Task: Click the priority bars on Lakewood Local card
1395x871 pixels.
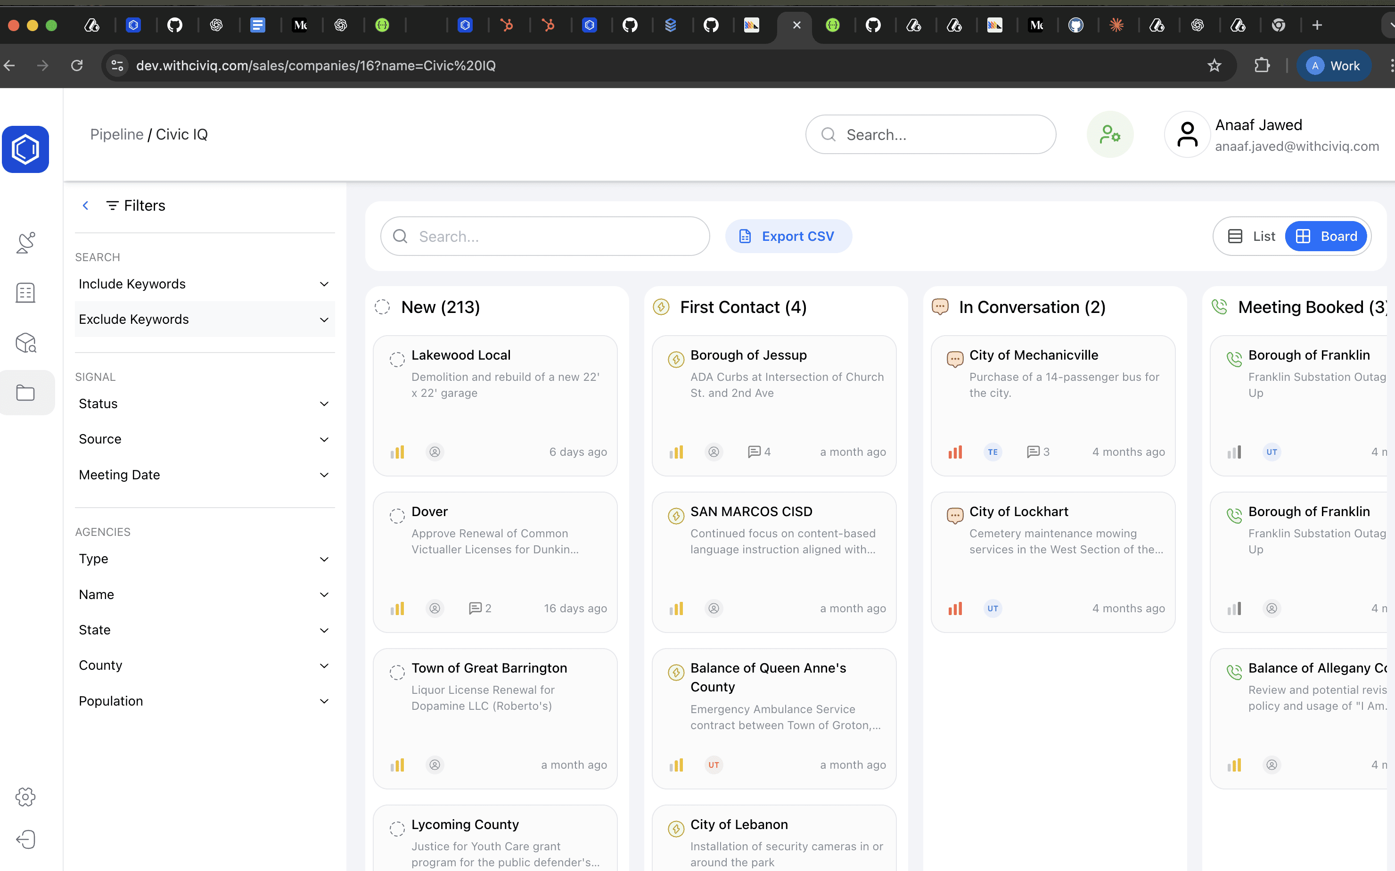Action: point(397,452)
